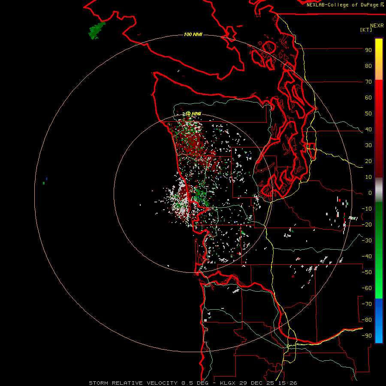Viewport: 386px width, 386px height.
Task: Select the -20 scale value
Action: [367, 225]
